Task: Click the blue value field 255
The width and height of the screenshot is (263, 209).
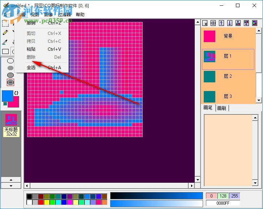Action: tap(234, 196)
